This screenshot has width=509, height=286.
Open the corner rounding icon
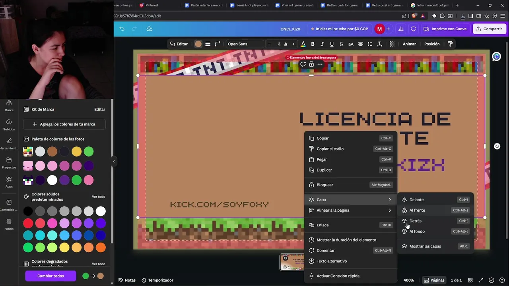pos(218,44)
